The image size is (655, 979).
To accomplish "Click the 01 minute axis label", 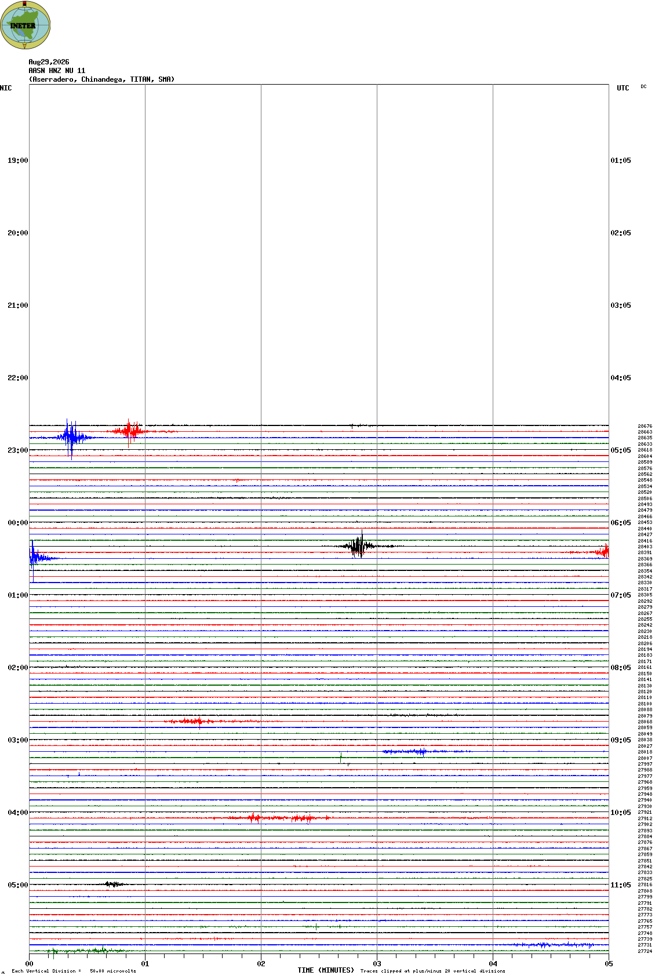I will 145,964.
